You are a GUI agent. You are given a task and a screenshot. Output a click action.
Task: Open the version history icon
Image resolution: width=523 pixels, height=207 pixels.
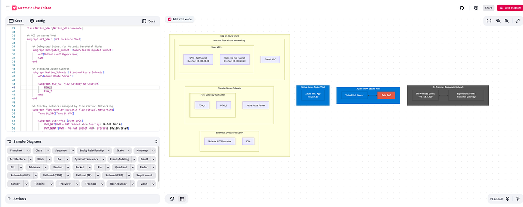coord(476,8)
